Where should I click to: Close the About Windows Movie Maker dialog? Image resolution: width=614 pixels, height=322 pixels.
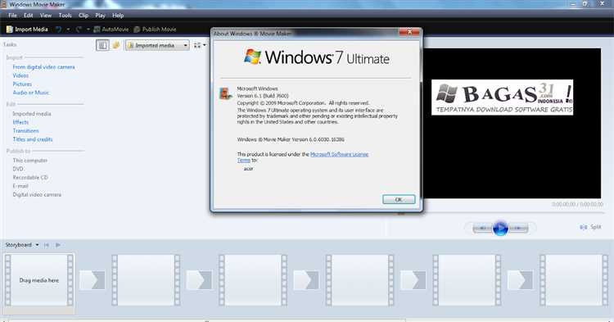(409, 32)
